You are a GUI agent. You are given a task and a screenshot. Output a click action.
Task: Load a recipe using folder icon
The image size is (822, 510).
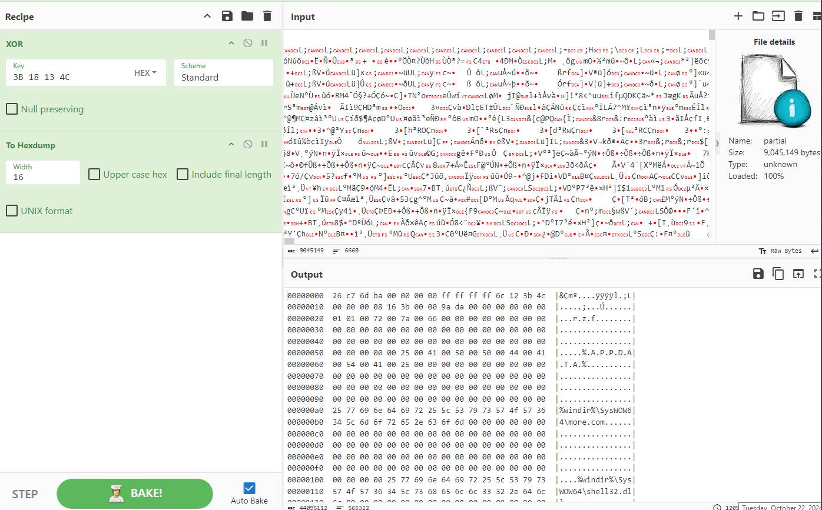pos(247,16)
